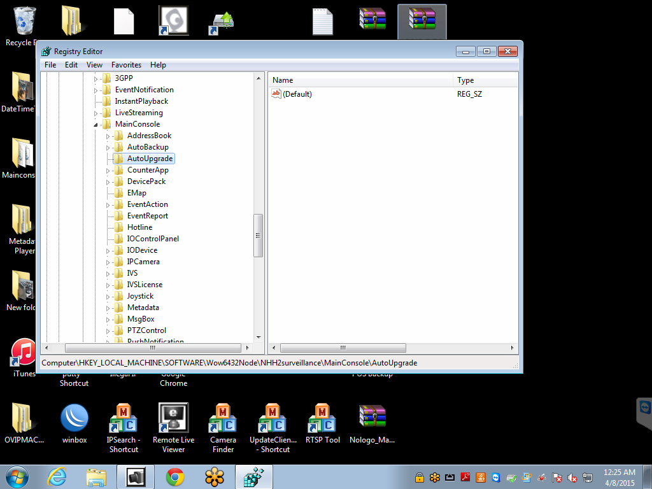This screenshot has height=489, width=652.
Task: Expand the CounterApp key
Action: (x=108, y=171)
